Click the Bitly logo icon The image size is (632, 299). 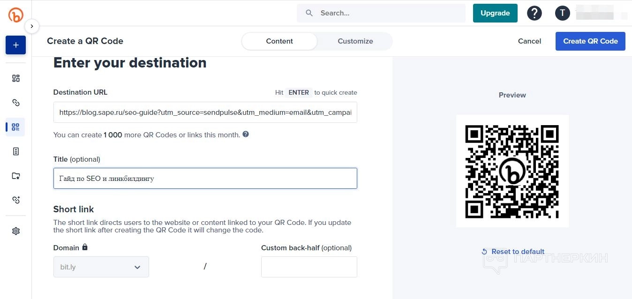pos(15,15)
